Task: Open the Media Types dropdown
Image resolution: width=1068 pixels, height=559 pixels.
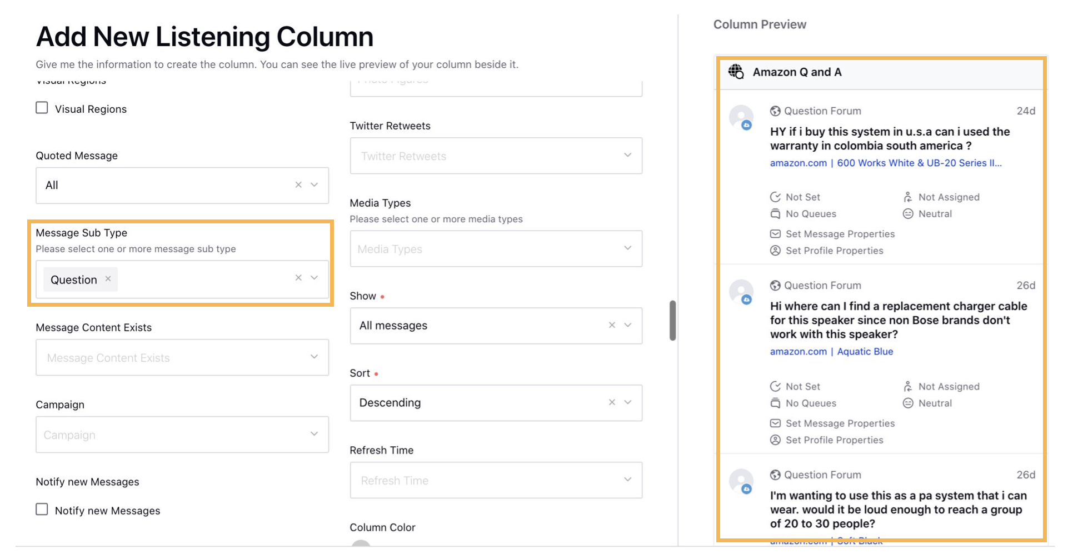Action: (x=496, y=249)
